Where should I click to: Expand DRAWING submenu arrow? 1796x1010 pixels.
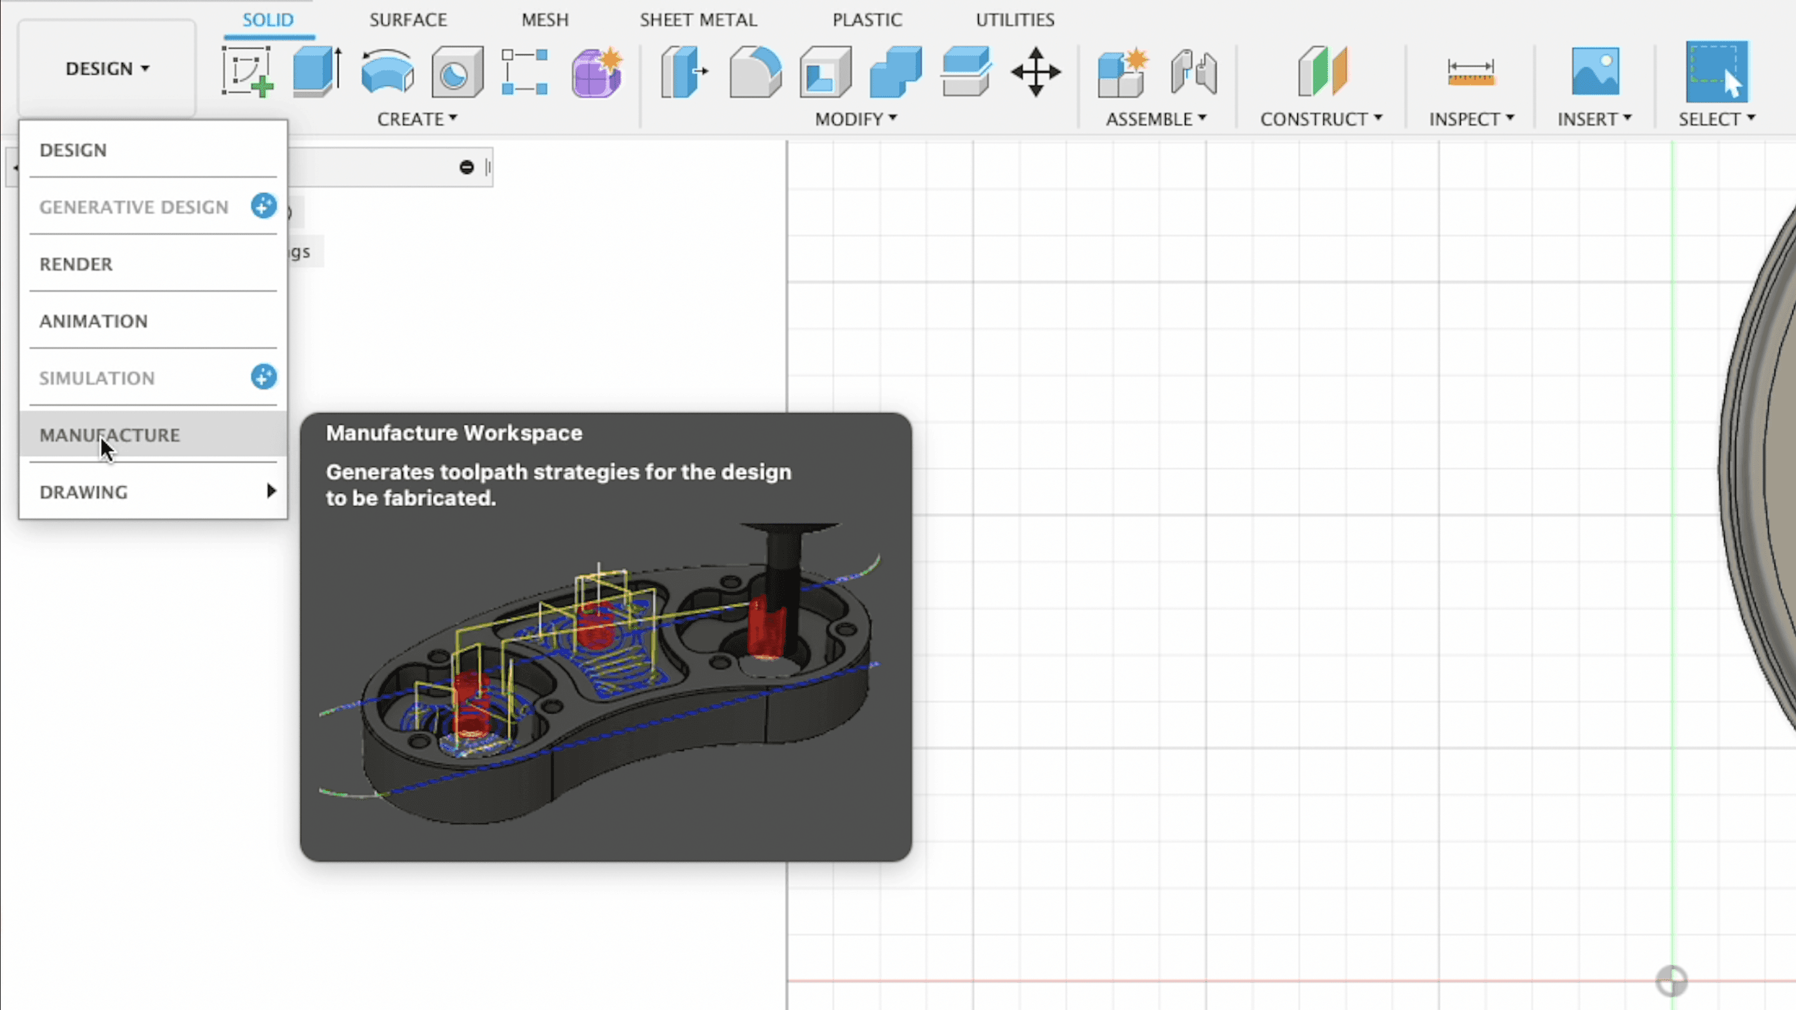[x=271, y=491]
